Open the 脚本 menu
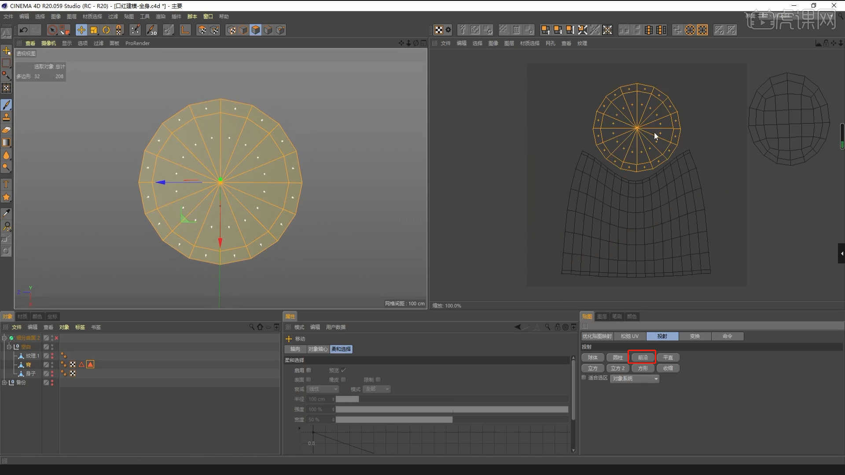This screenshot has height=475, width=845. pyautogui.click(x=192, y=16)
